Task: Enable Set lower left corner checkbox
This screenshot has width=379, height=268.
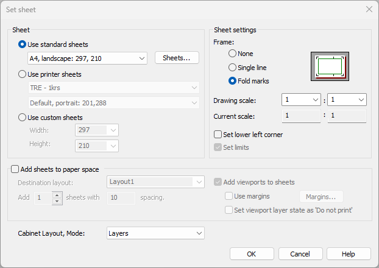Action: tap(218, 135)
